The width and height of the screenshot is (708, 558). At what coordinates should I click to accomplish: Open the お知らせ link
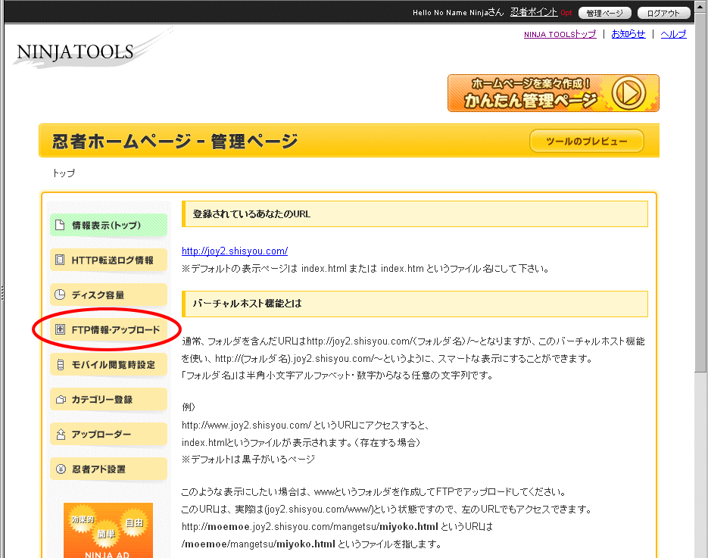click(x=628, y=34)
